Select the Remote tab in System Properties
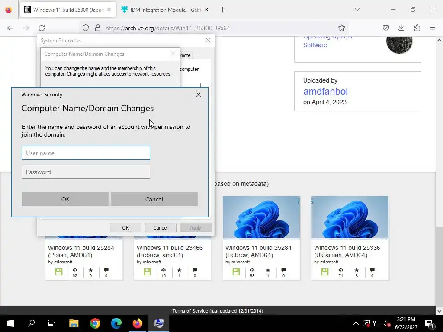This screenshot has height=332, width=443. pos(185,55)
